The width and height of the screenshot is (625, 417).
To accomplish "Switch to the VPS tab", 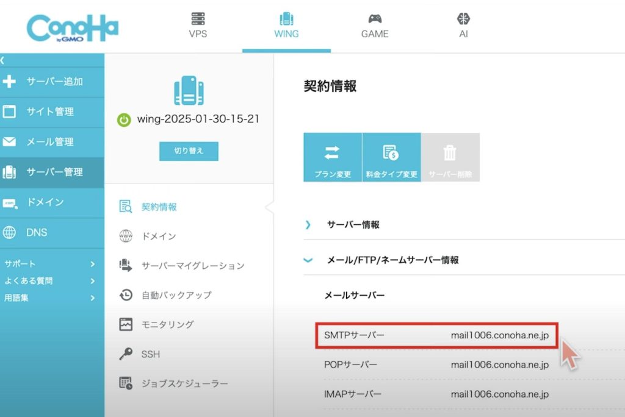I will pos(198,26).
